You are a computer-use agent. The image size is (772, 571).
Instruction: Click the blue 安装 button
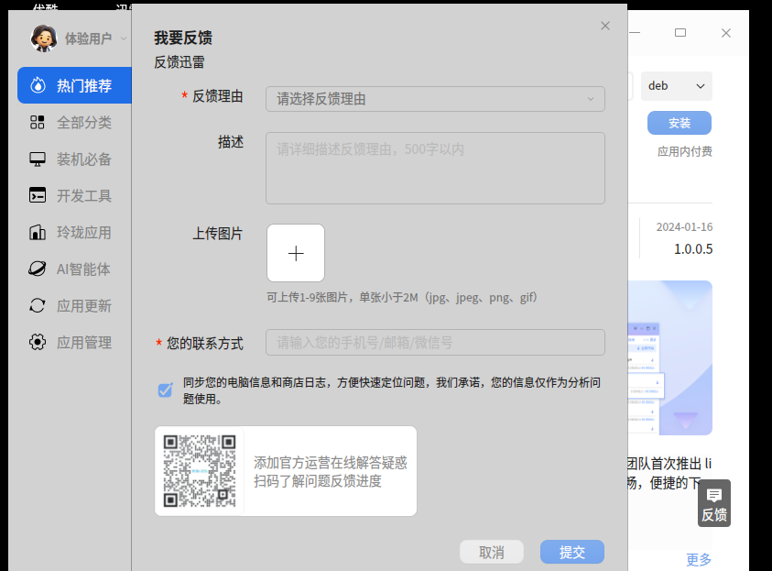pyautogui.click(x=680, y=123)
